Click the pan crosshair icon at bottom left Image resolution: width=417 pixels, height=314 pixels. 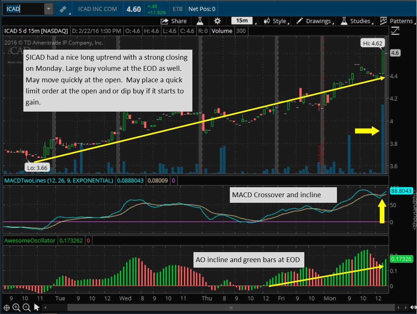coord(6,308)
